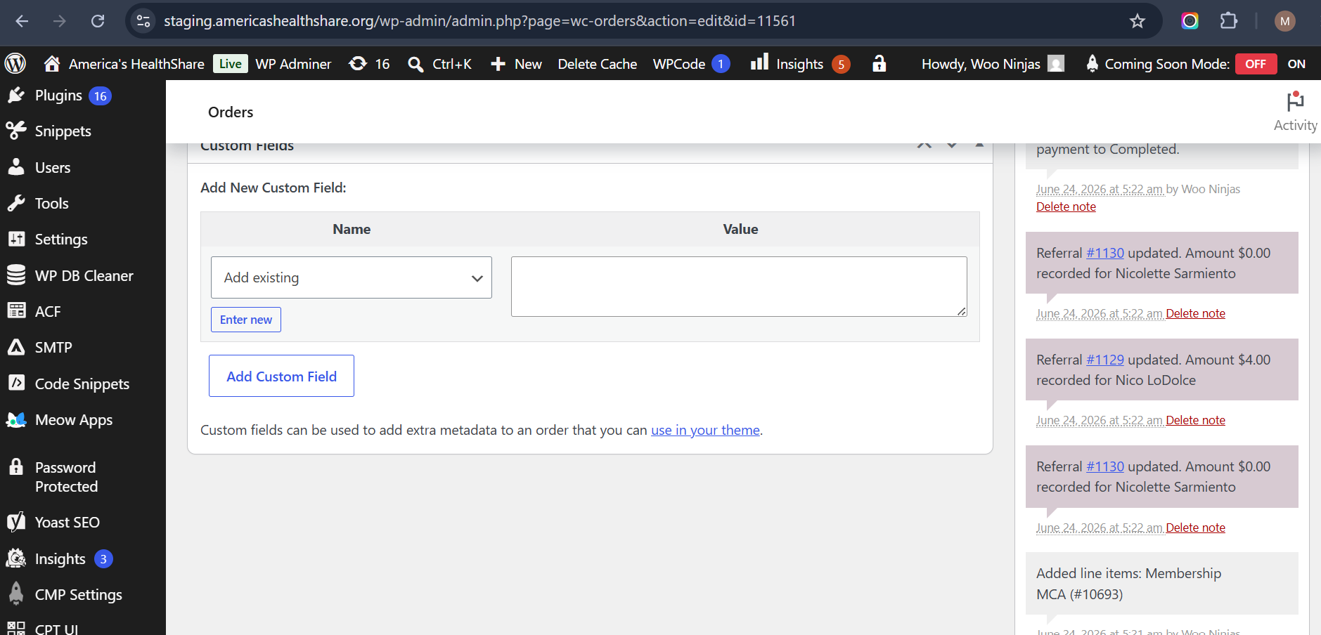Open the updates icon showing 16
This screenshot has width=1321, height=635.
369,64
